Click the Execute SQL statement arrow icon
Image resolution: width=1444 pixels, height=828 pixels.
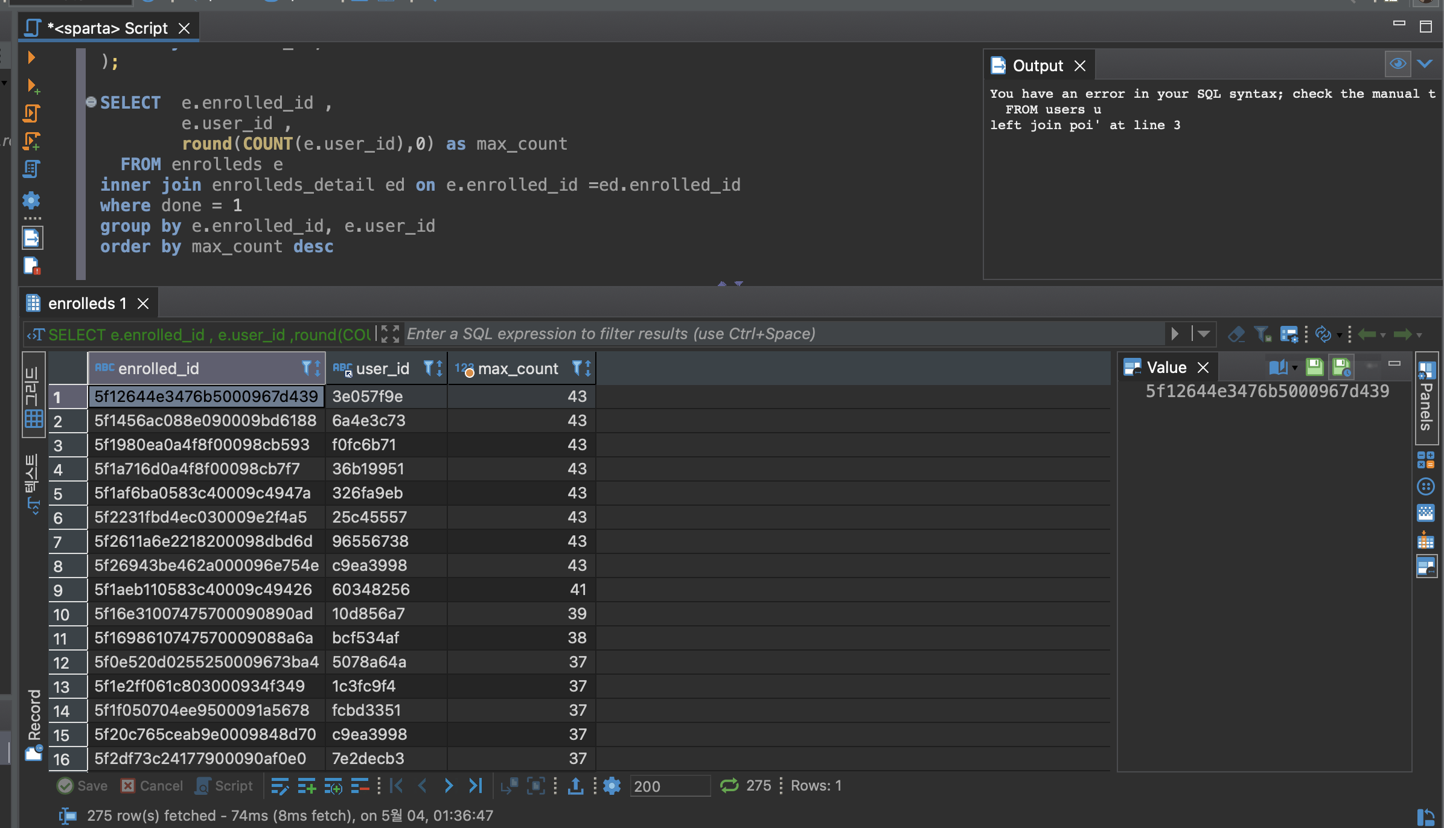pos(31,57)
